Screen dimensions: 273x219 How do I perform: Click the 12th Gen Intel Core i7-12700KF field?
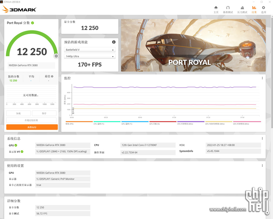point(148,145)
